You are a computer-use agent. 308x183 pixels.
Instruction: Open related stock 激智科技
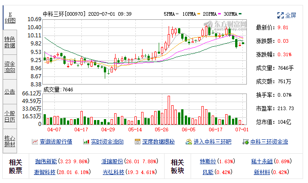(x=45, y=172)
